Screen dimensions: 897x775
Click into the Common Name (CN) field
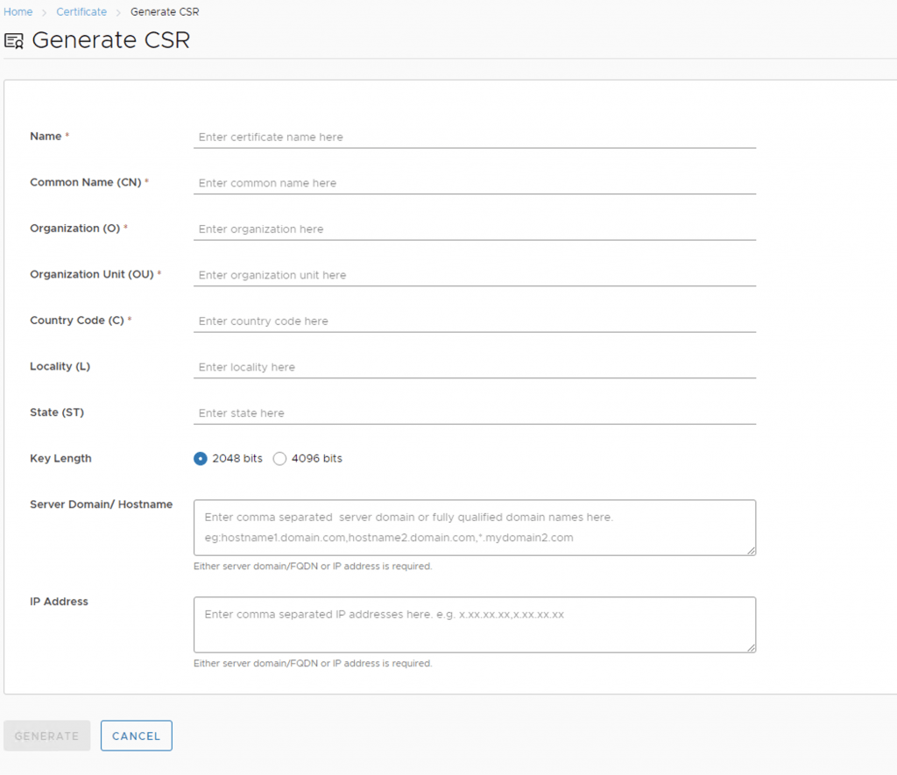(474, 183)
